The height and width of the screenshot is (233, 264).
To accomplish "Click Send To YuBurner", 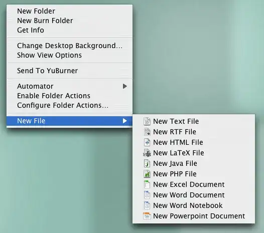I will [70, 71].
